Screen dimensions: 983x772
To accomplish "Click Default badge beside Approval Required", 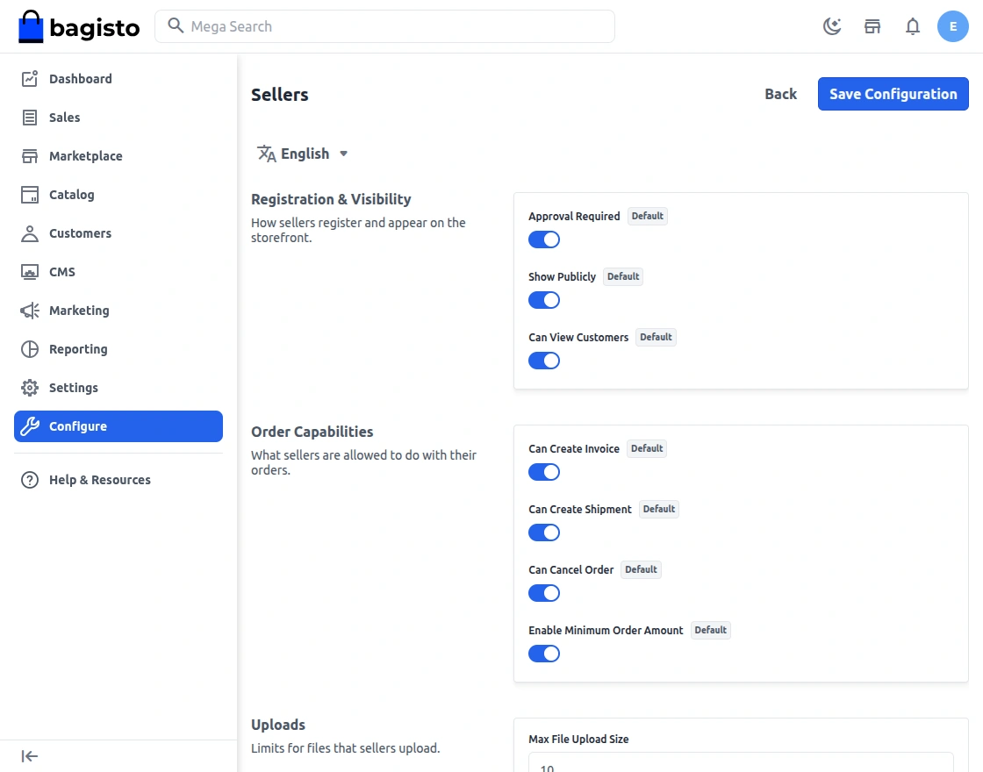I will [648, 216].
